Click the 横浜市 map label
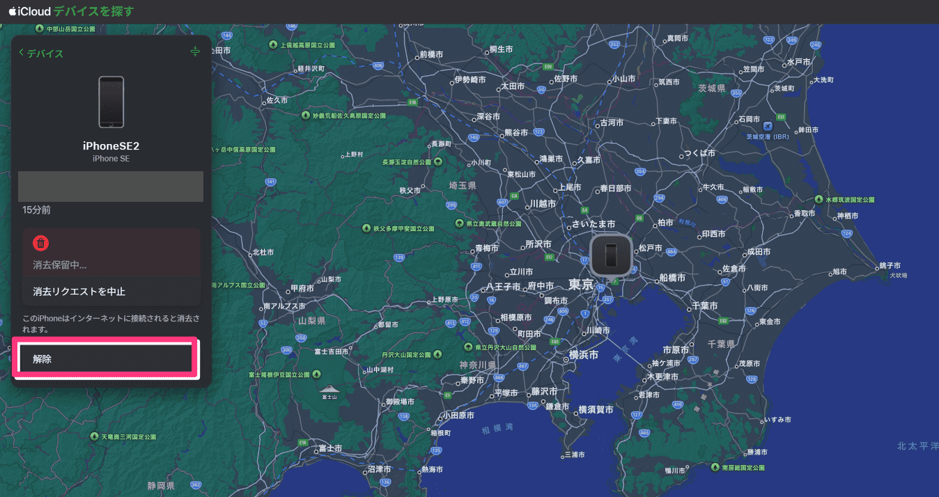Screen dimensions: 939x497 [584, 354]
